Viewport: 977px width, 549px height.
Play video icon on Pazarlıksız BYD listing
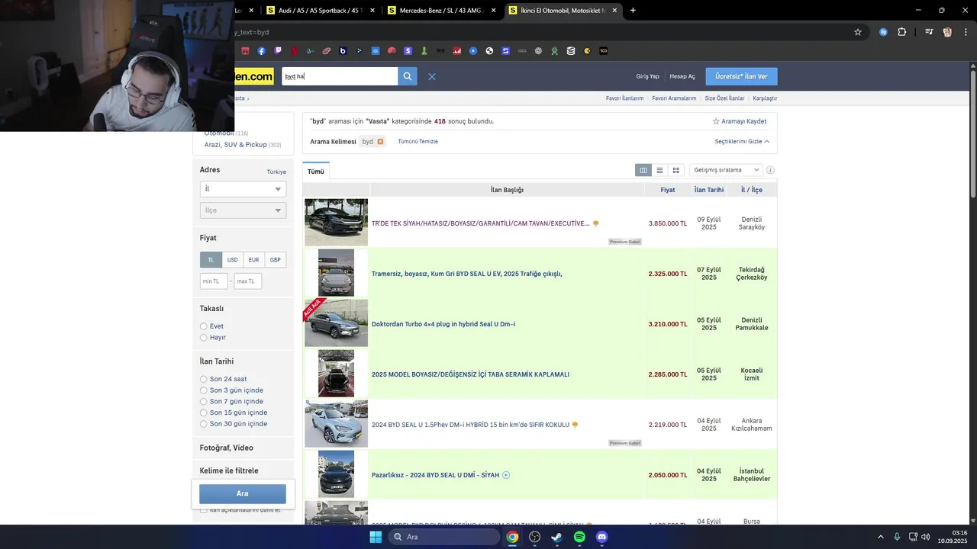coord(506,475)
